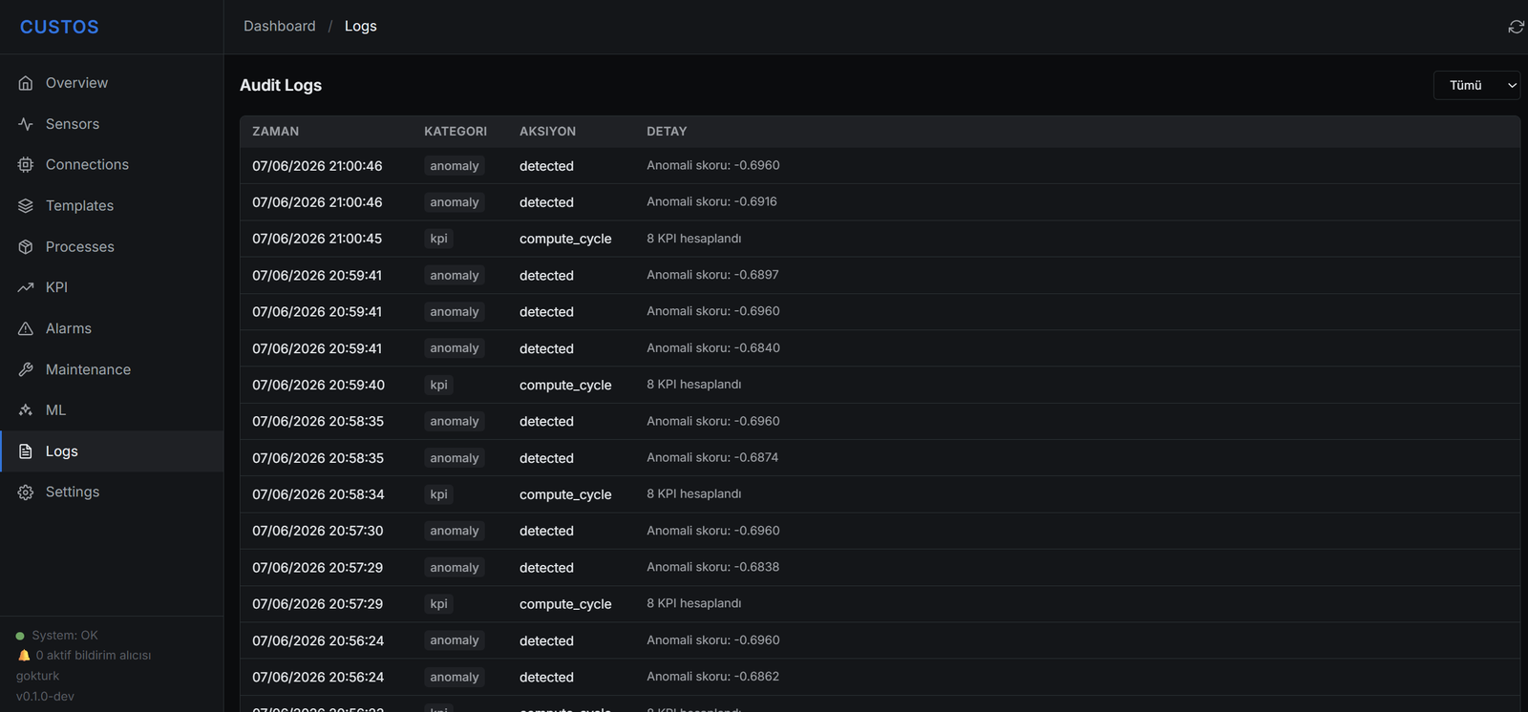
Task: Click the AKSIYON column header
Action: [547, 132]
